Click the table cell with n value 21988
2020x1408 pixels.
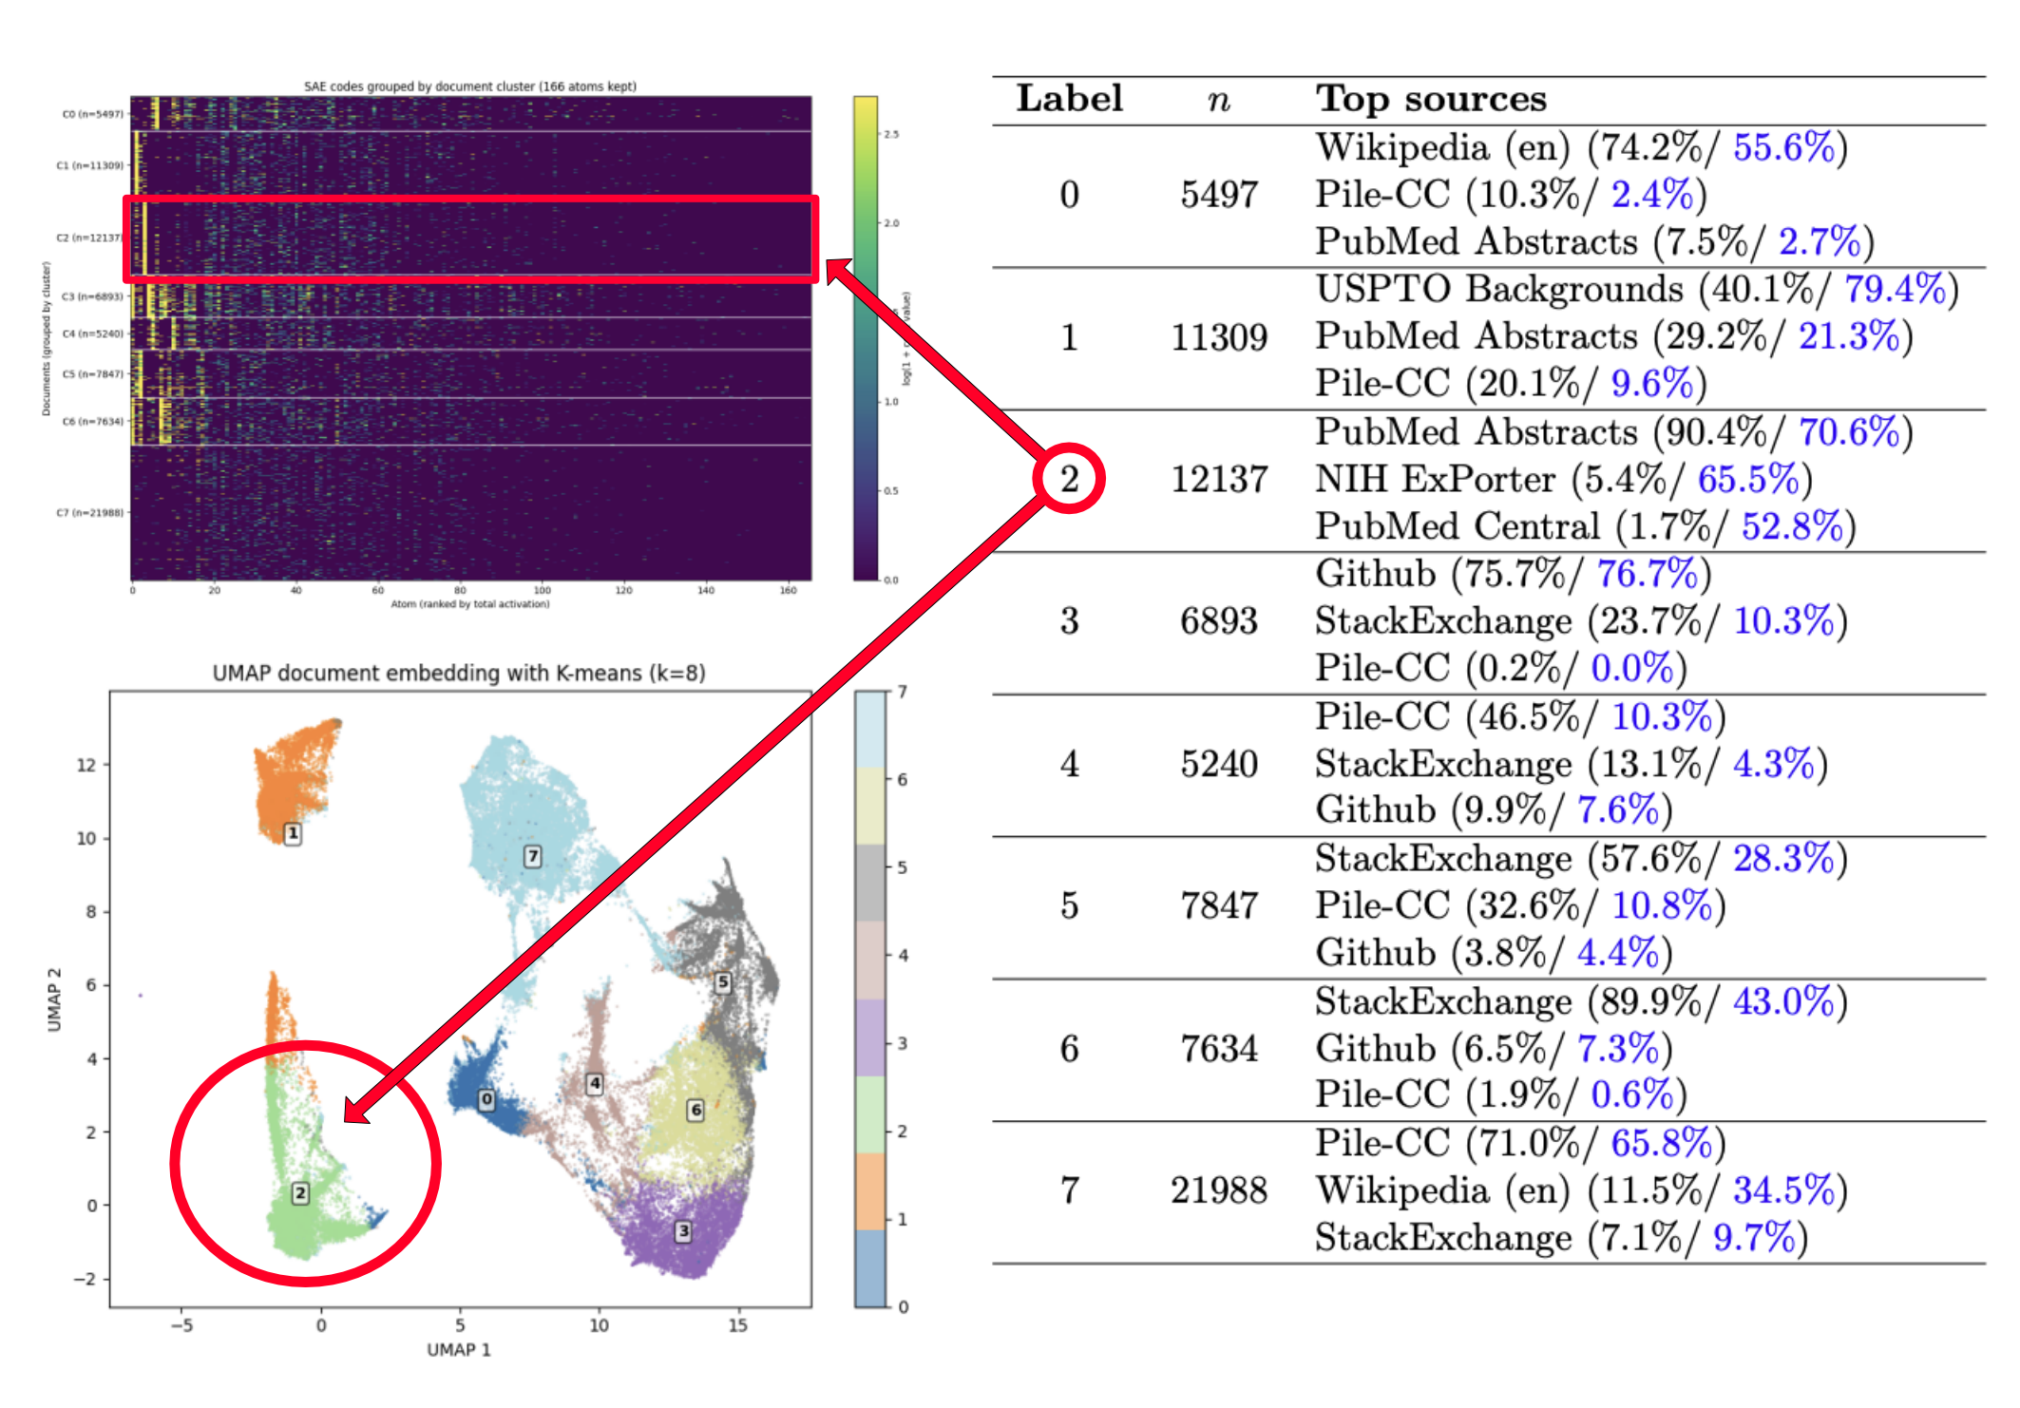[1219, 1190]
